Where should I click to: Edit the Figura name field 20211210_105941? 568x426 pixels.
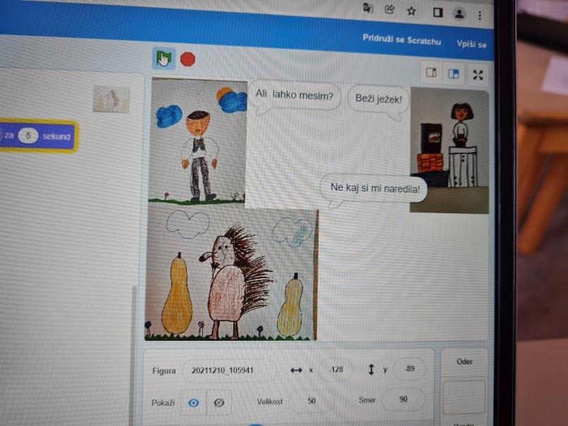point(229,370)
